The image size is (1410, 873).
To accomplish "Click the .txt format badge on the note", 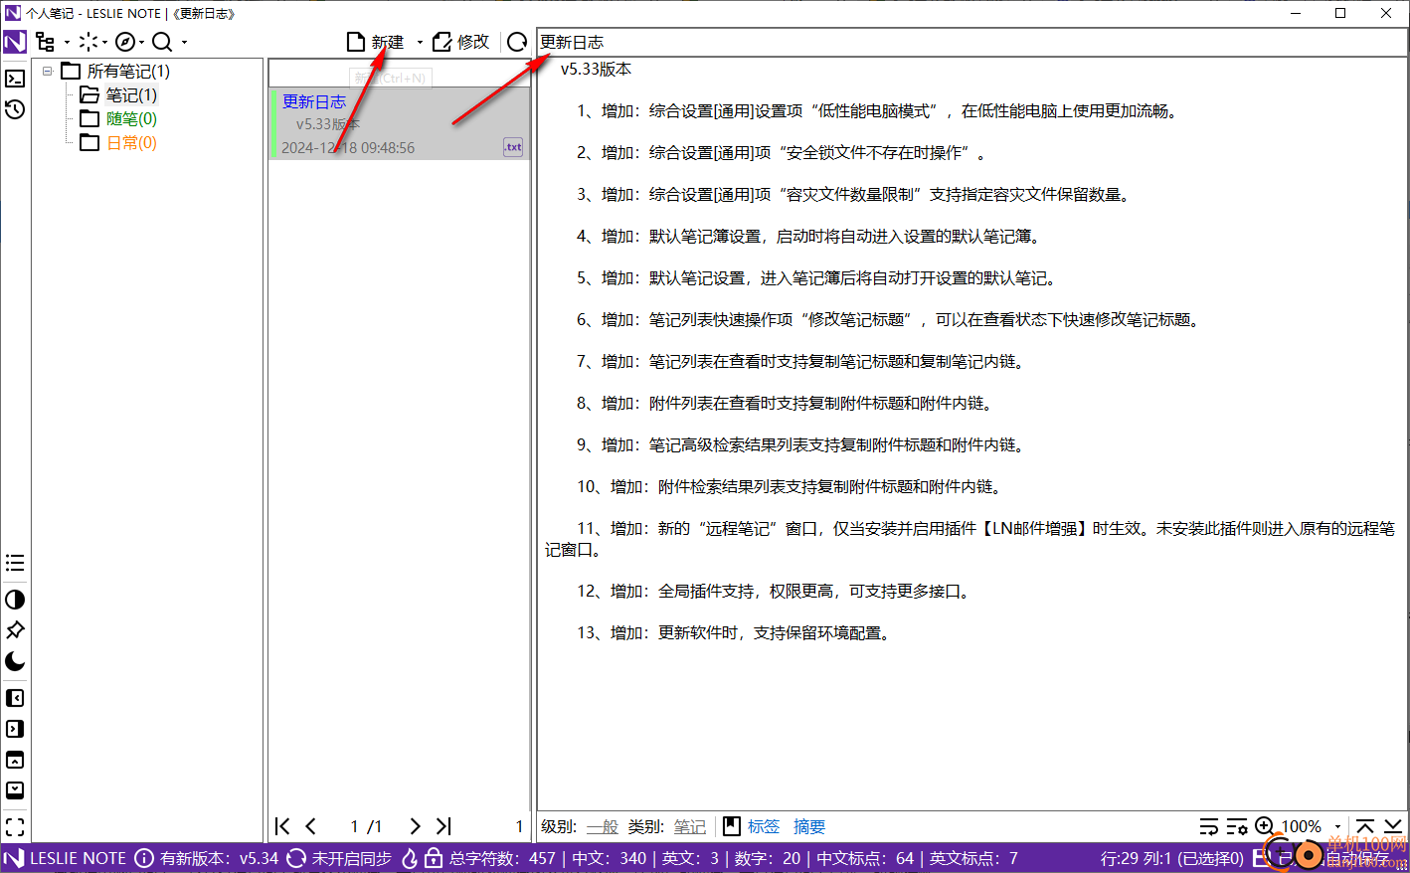I will [x=513, y=146].
